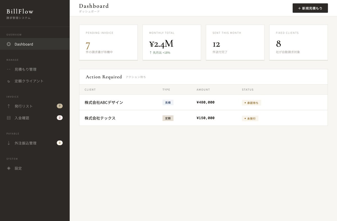Select the 株式会社テックス client cell
337x221 pixels.
[100, 118]
